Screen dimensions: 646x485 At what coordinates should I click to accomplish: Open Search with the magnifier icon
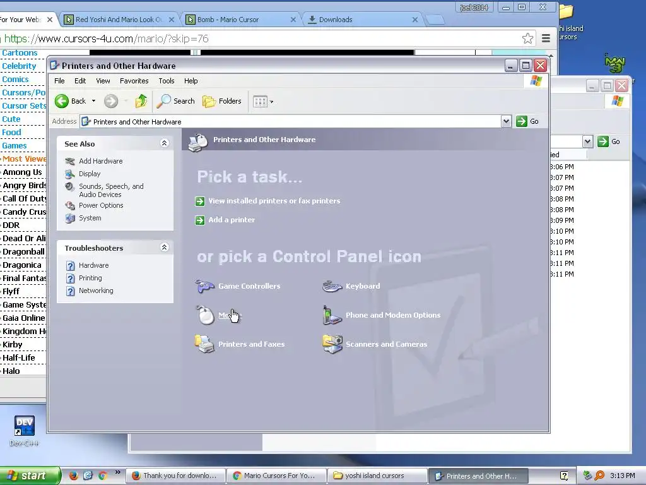tap(176, 101)
